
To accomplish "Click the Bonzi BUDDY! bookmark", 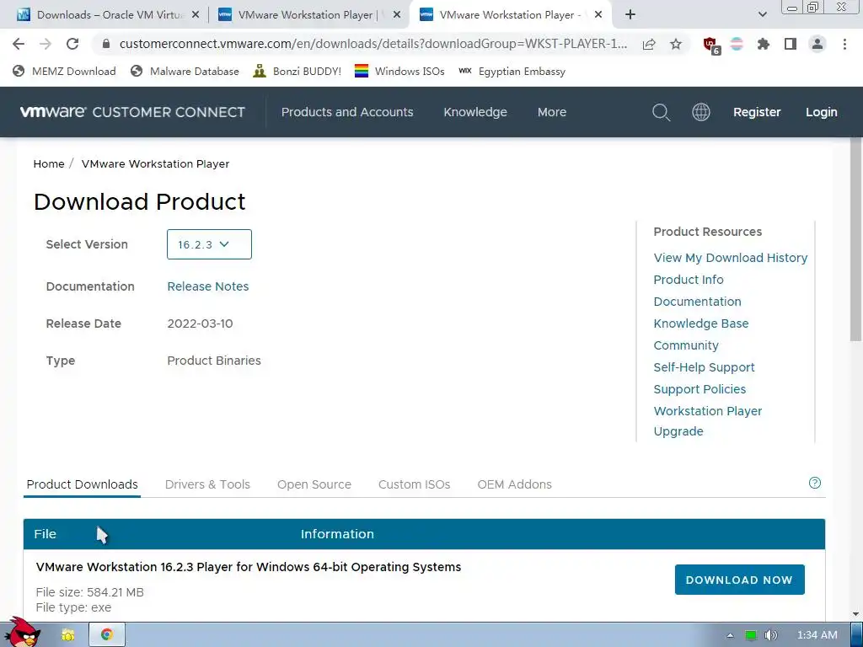I will click(x=297, y=72).
